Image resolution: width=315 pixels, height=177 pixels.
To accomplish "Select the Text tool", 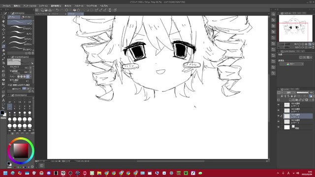I will click(3, 100).
